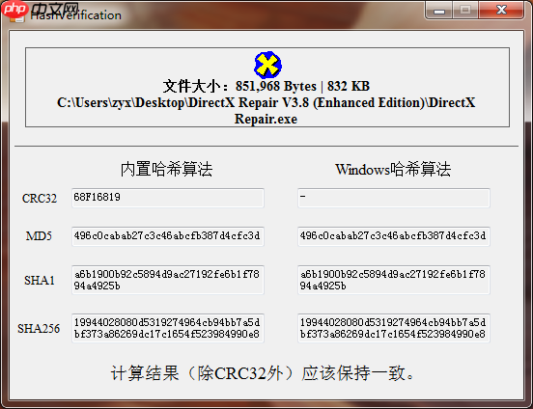Click the Windows MD5 hash field

pos(394,236)
